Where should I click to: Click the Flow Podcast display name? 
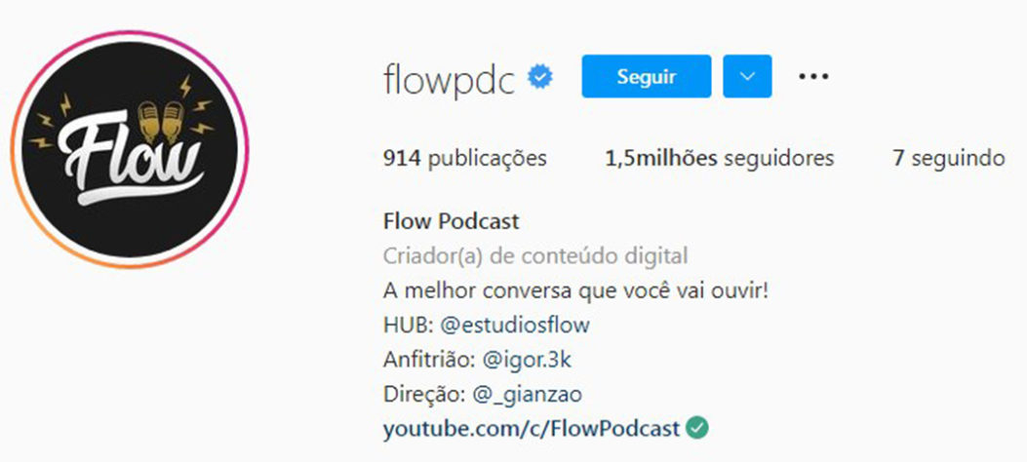click(451, 221)
